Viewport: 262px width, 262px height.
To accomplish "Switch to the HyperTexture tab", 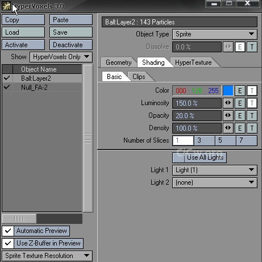I will (x=193, y=63).
